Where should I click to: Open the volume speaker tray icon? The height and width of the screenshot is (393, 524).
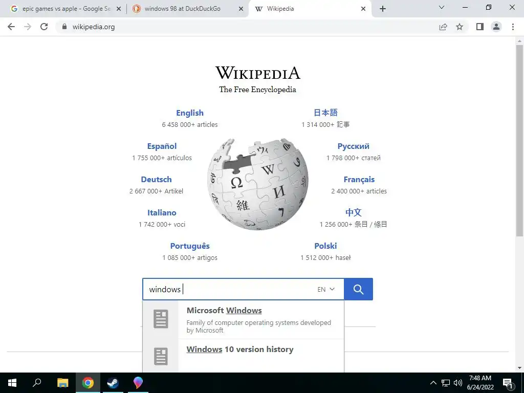[458, 383]
